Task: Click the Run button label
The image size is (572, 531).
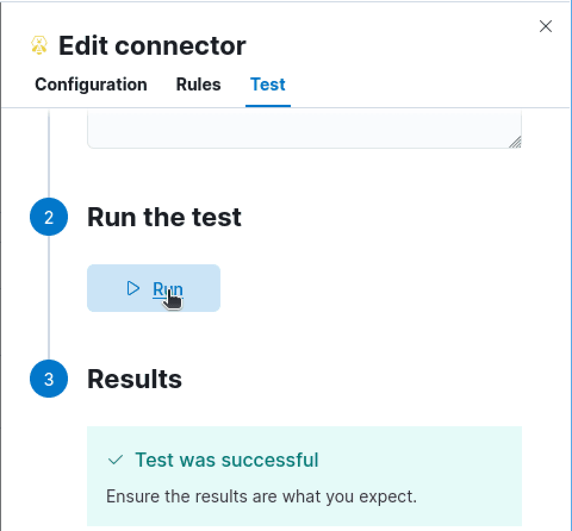Action: point(167,289)
